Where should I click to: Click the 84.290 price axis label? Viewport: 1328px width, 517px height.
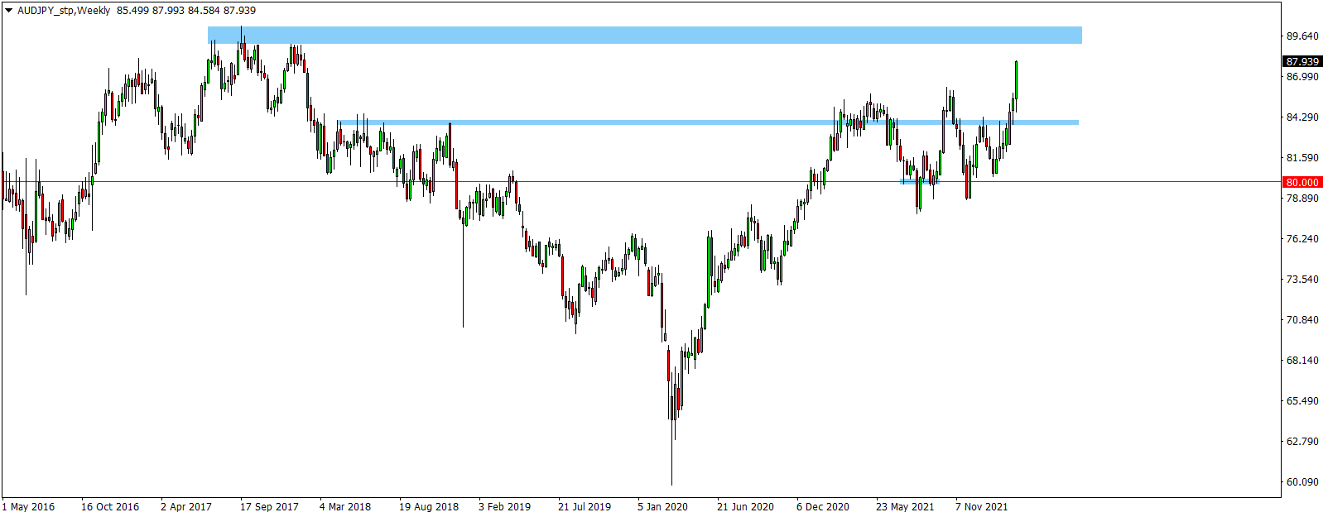tap(1302, 117)
